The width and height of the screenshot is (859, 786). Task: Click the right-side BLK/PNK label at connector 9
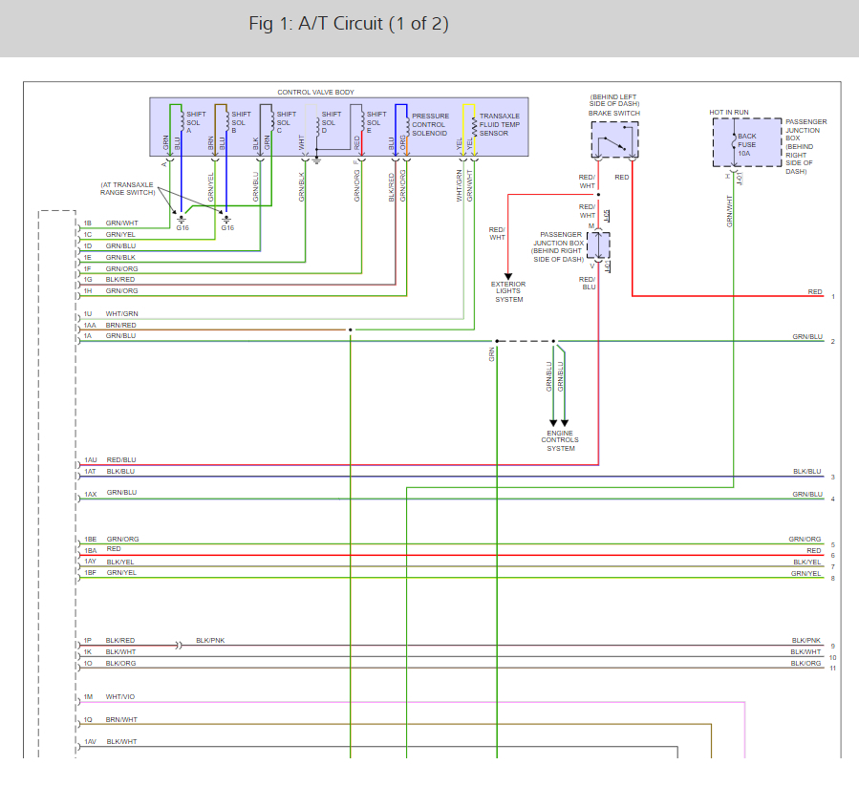point(805,640)
